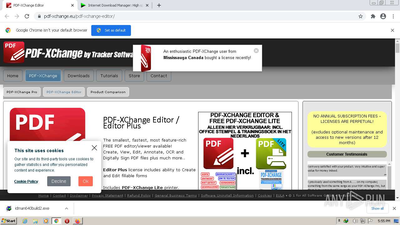Open Chrome from the taskbar
Viewport: 400px width, 225px height.
(x=56, y=221)
